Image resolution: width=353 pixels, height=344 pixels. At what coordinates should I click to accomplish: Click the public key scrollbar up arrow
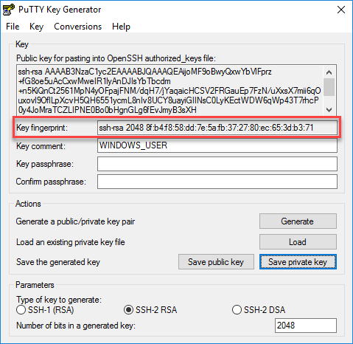point(329,72)
